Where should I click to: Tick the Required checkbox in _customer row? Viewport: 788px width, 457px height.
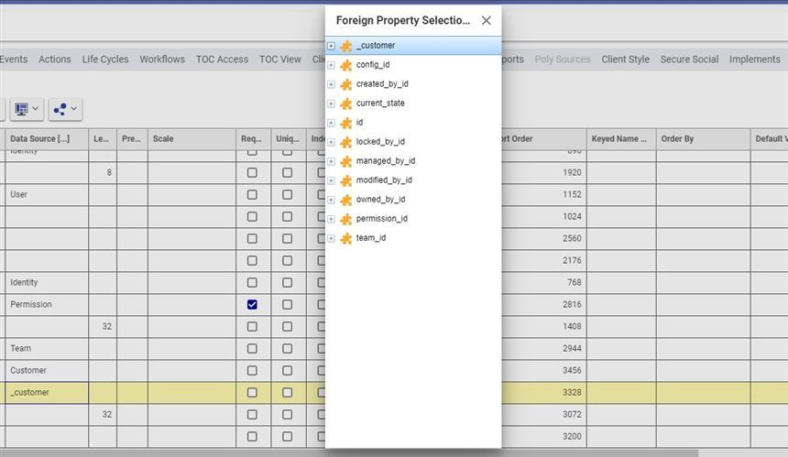click(x=252, y=393)
